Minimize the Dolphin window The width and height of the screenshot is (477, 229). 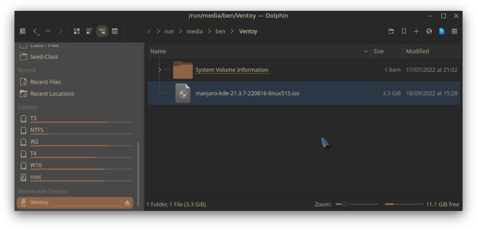click(x=431, y=16)
